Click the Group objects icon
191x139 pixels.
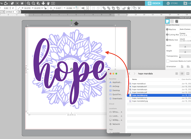pos(93,8)
